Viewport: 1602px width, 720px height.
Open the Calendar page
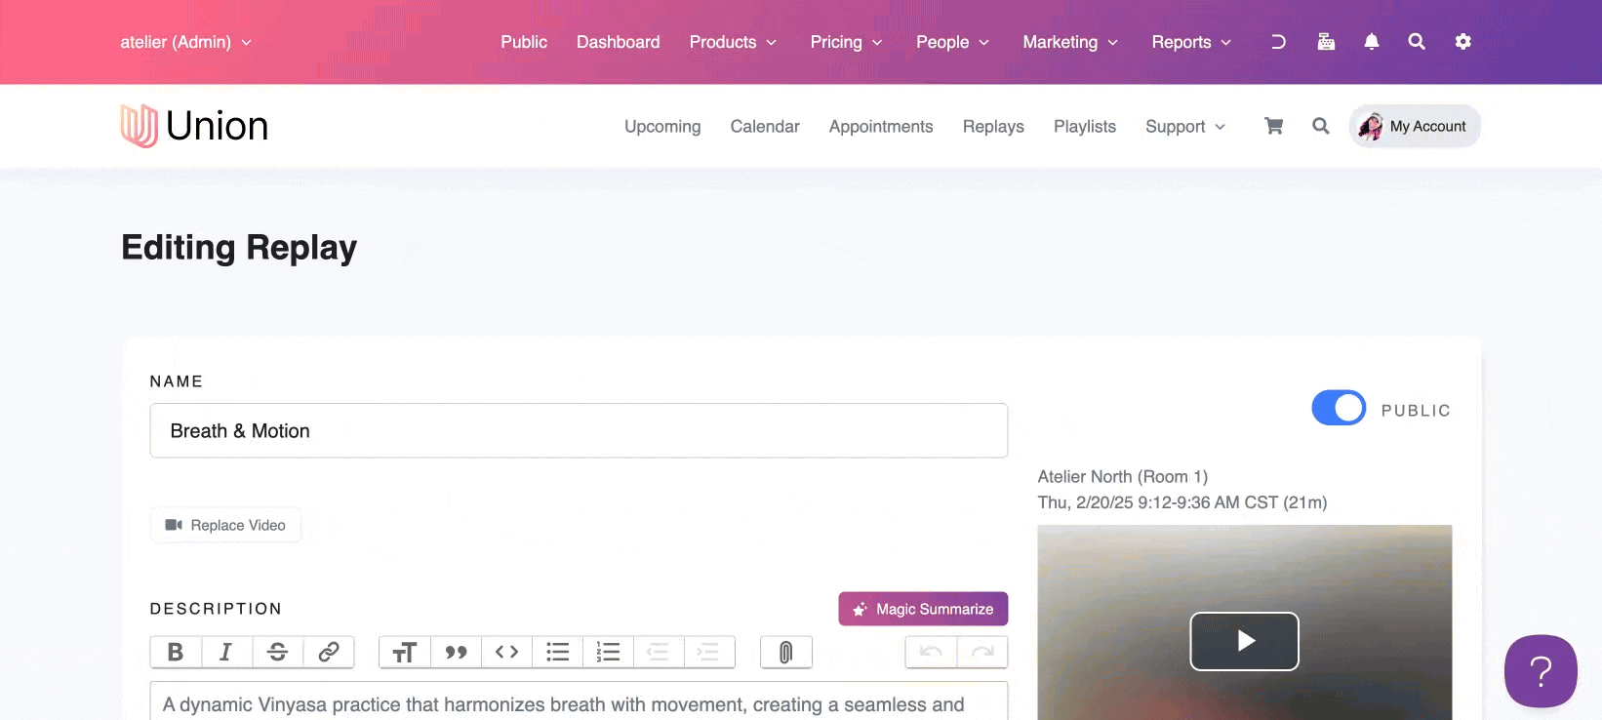765,127
